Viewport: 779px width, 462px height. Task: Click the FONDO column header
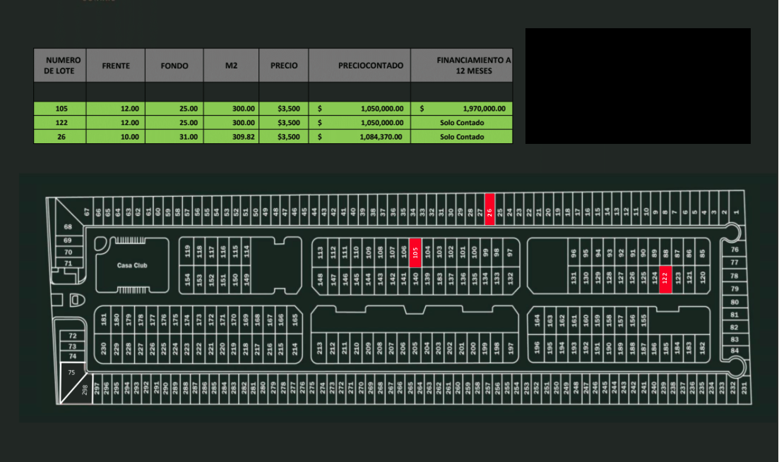[174, 66]
